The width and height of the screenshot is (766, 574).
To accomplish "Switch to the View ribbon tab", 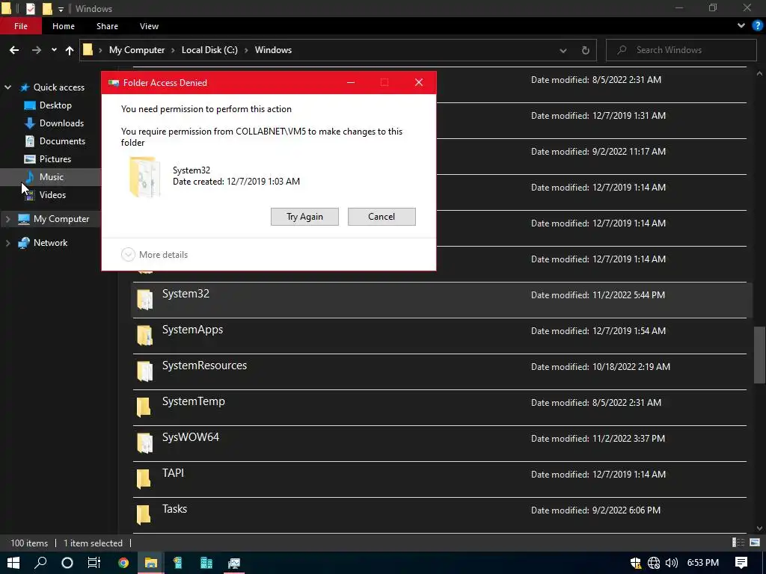I will click(x=149, y=26).
